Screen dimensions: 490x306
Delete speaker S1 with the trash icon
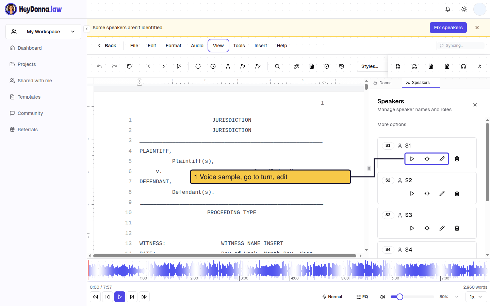(x=457, y=159)
